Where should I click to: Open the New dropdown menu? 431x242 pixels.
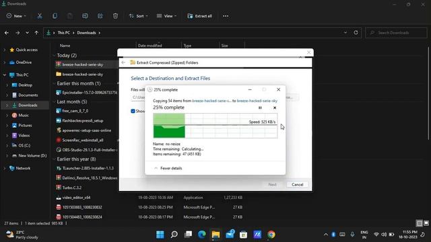point(16,16)
